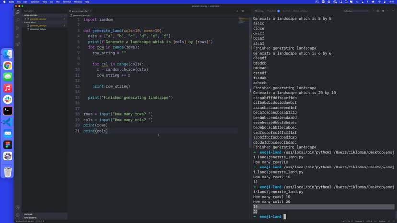Click the split editor icon

click(242, 11)
